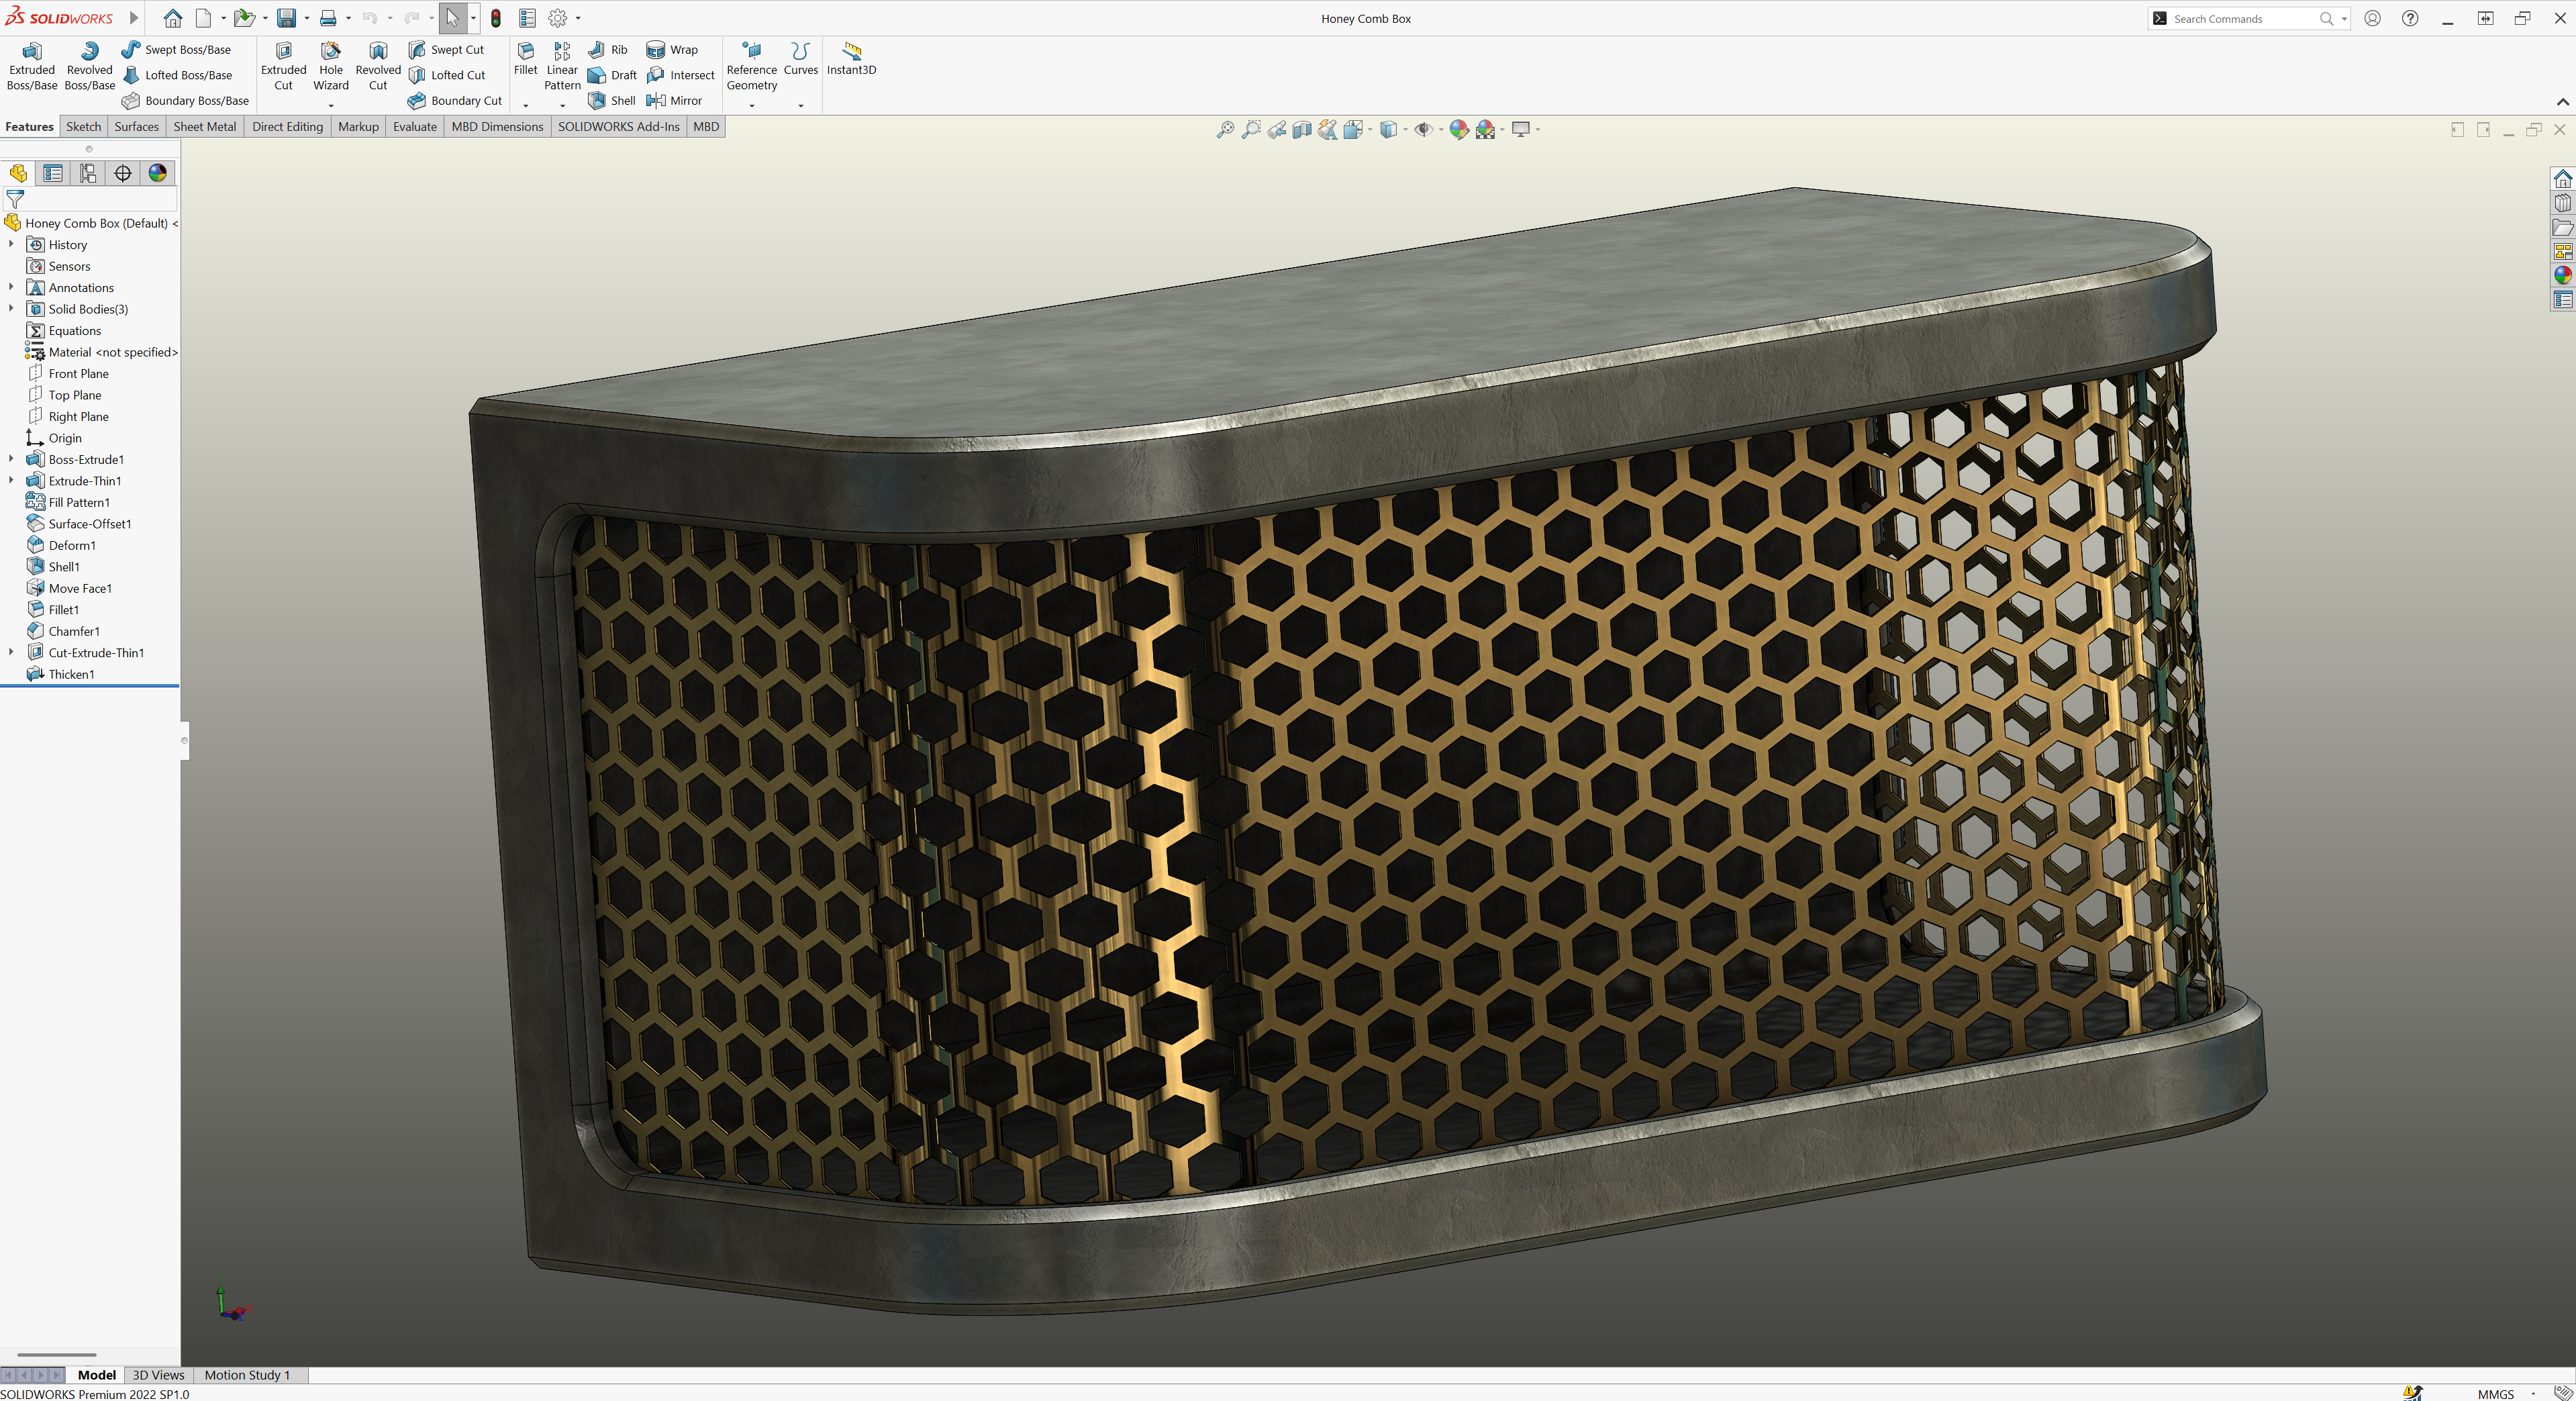Choose the Wrap feature

[672, 49]
